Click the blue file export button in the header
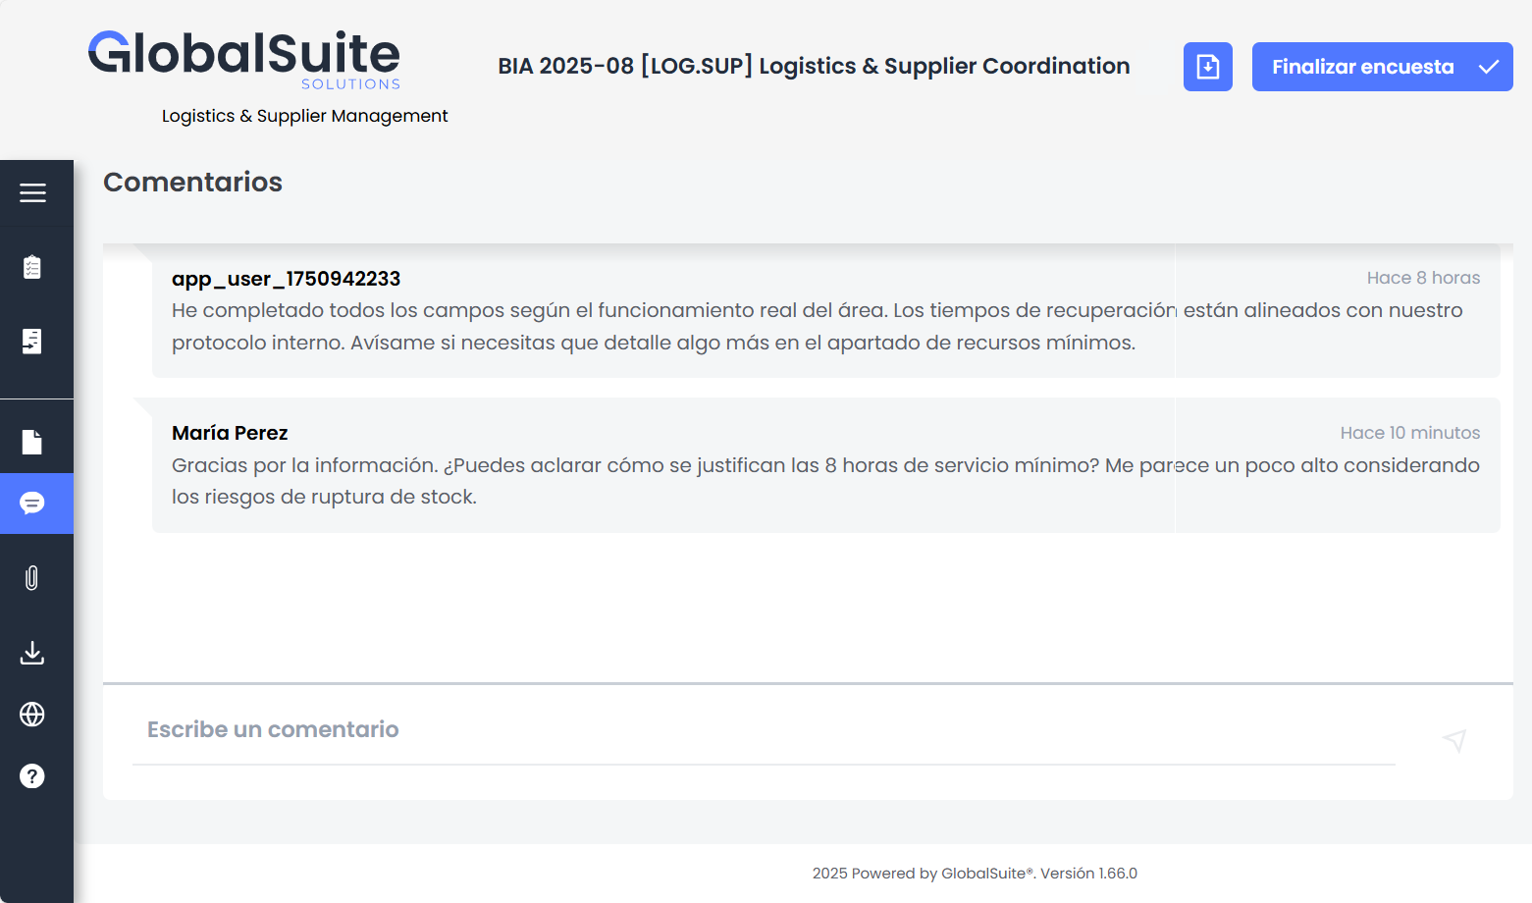Screen dimensions: 1532x903 tap(1207, 67)
